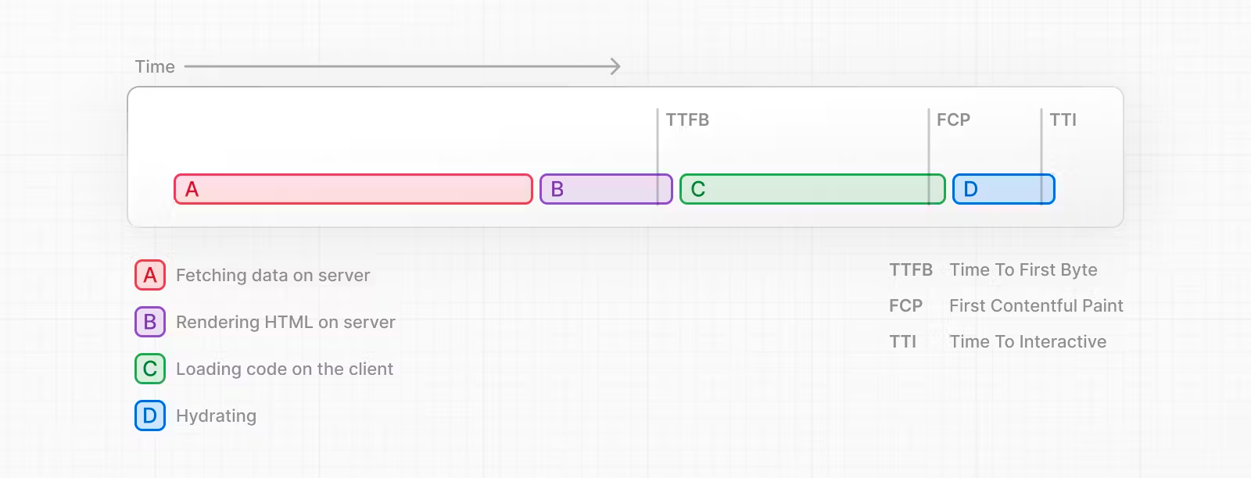Select the red A timeline bar
The image size is (1251, 478).
point(353,189)
